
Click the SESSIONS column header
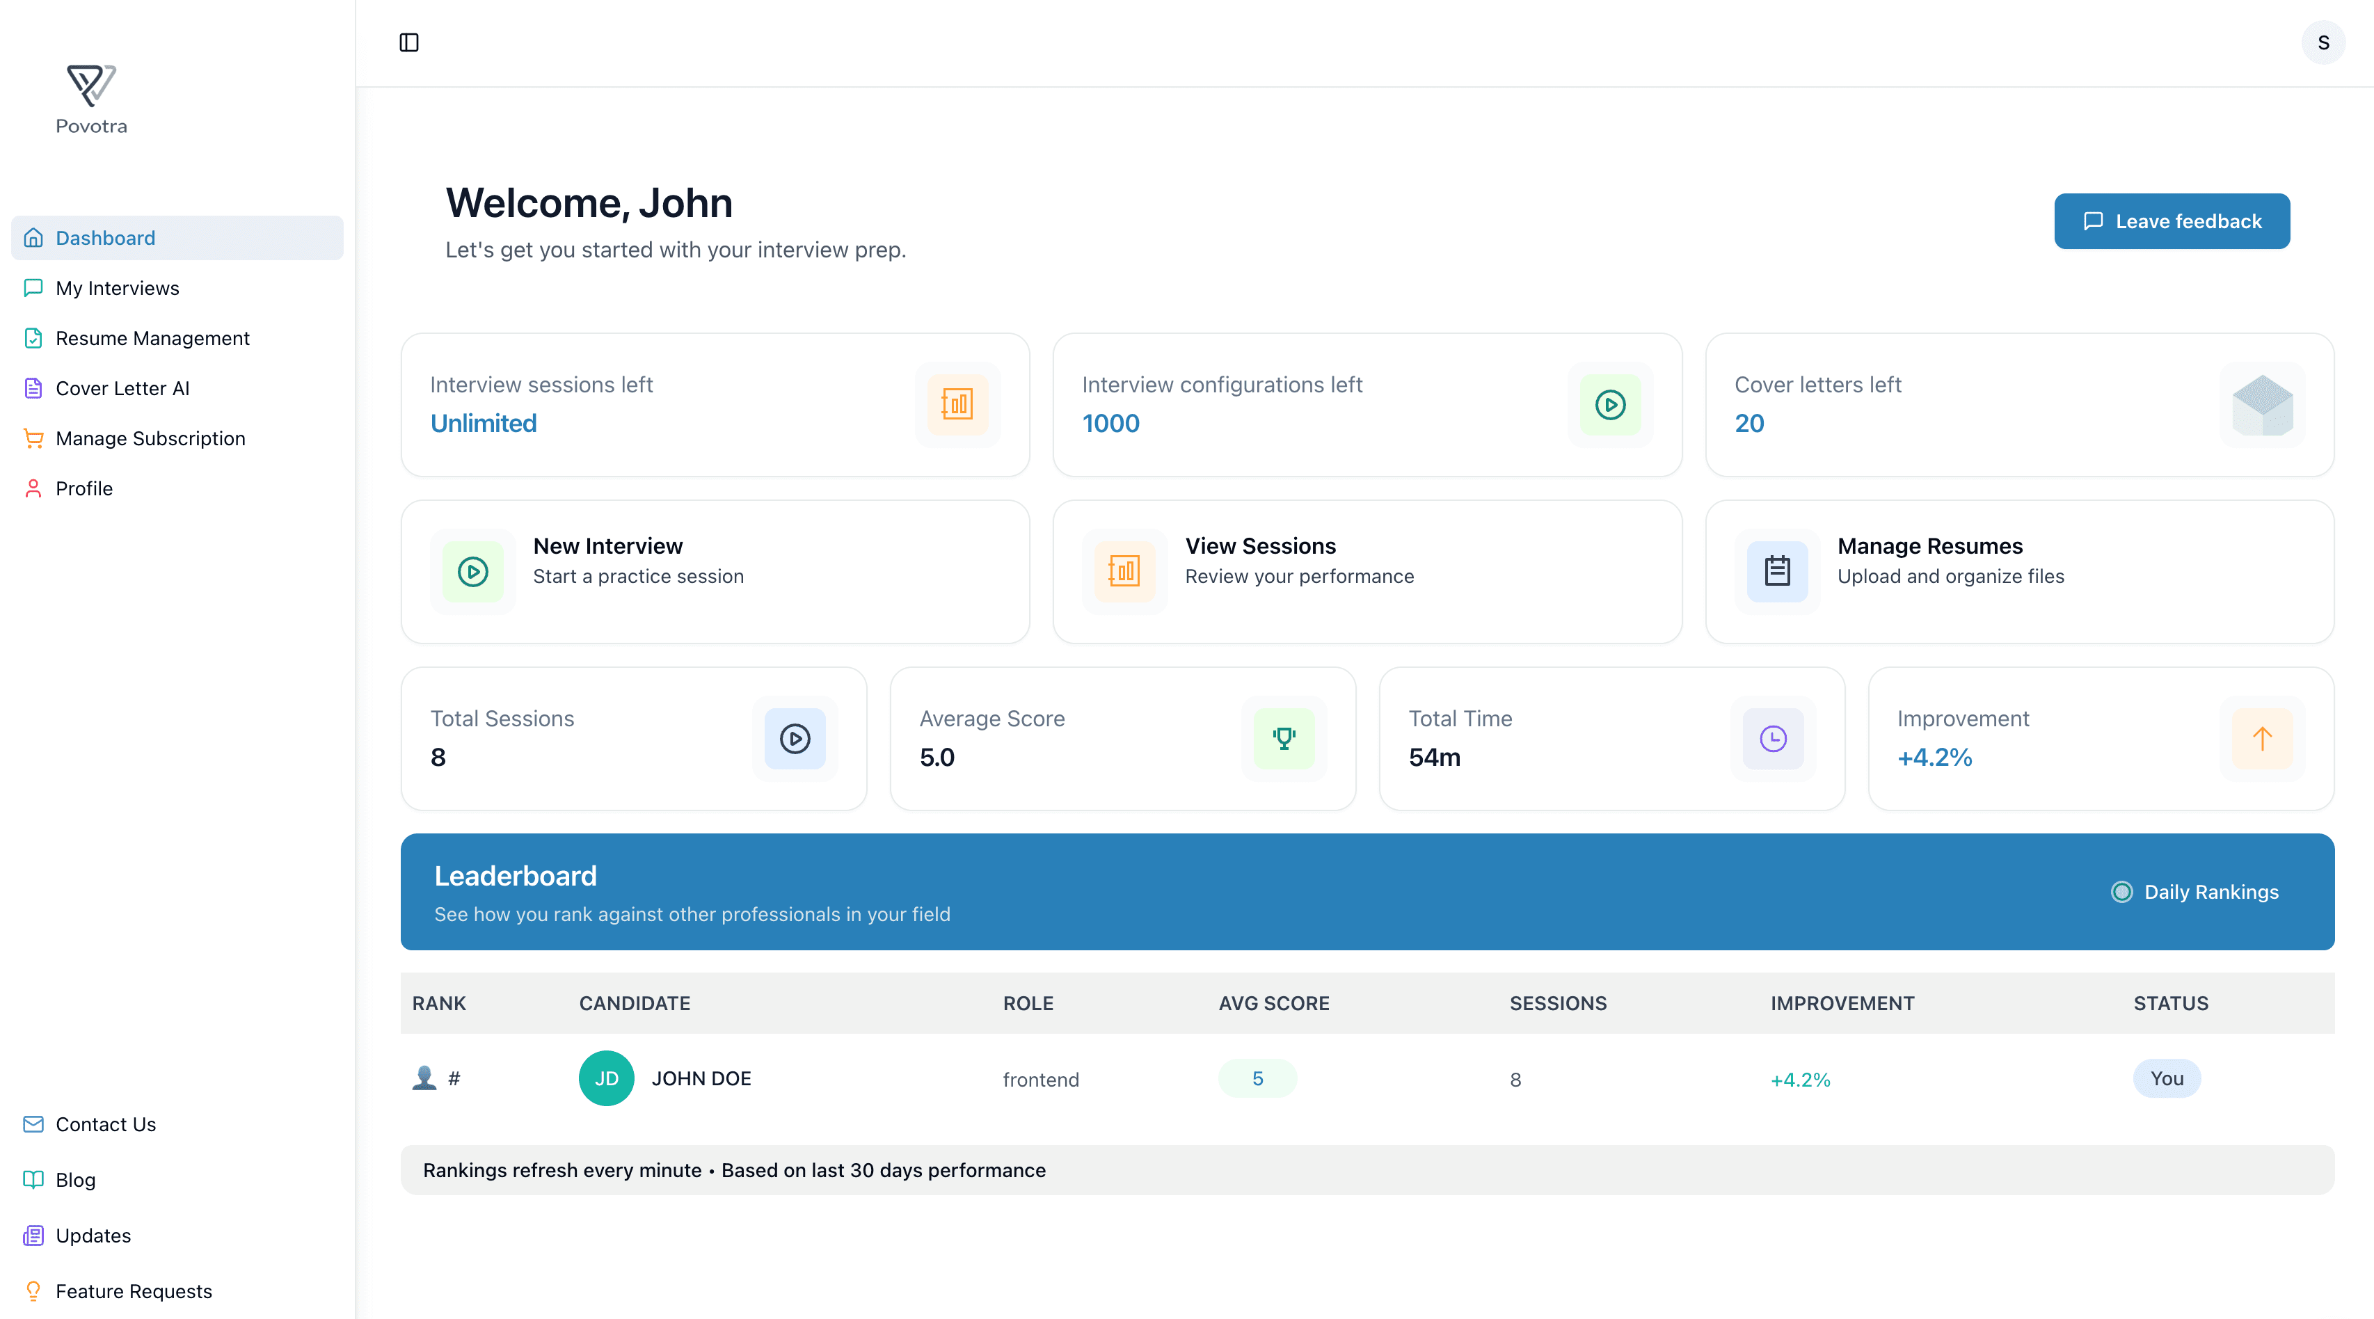click(1557, 1003)
